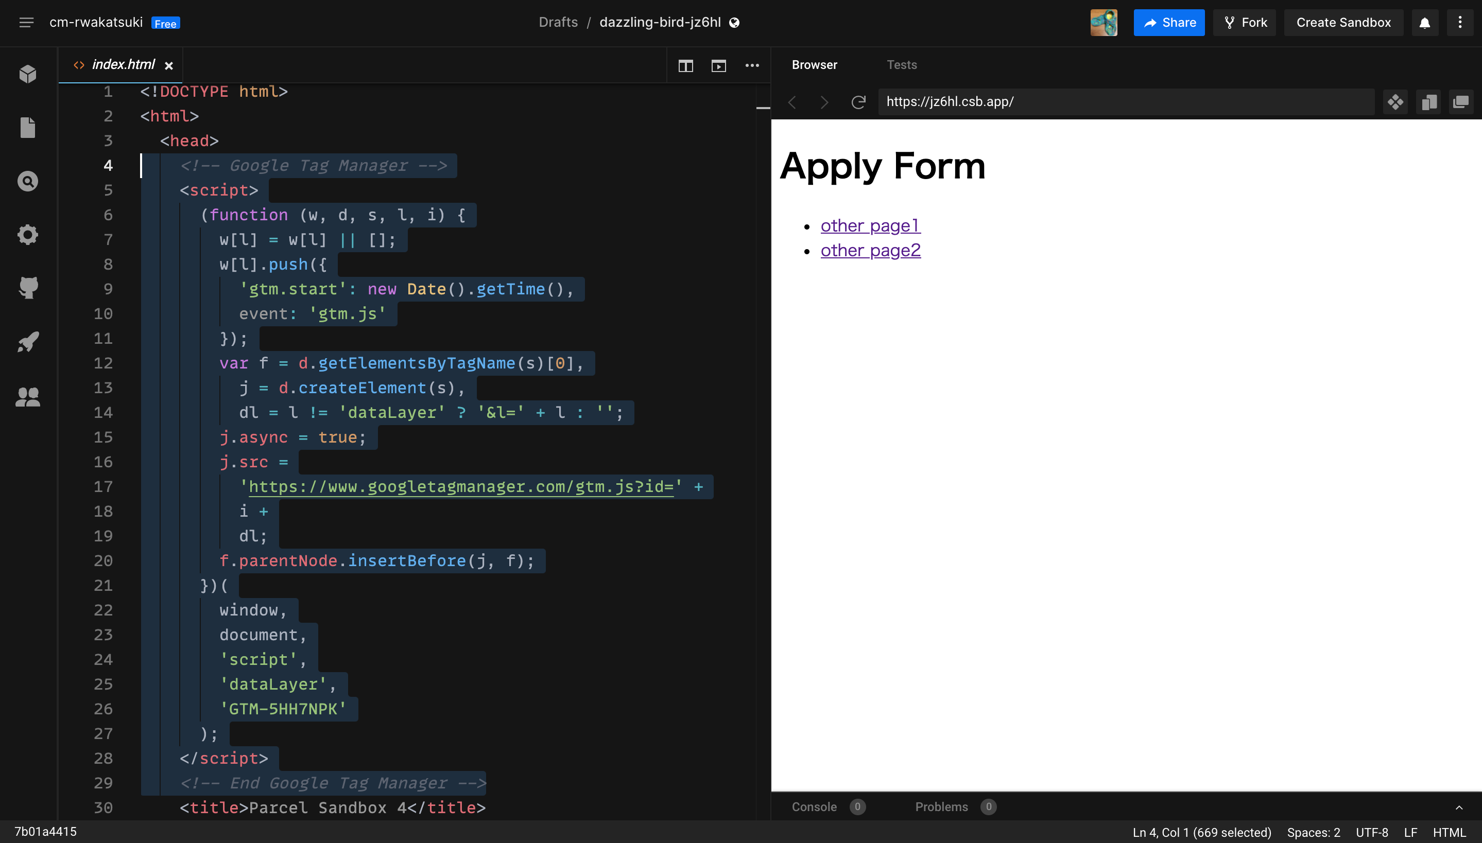Open editor more options ellipsis
Image resolution: width=1482 pixels, height=843 pixels.
click(x=752, y=65)
